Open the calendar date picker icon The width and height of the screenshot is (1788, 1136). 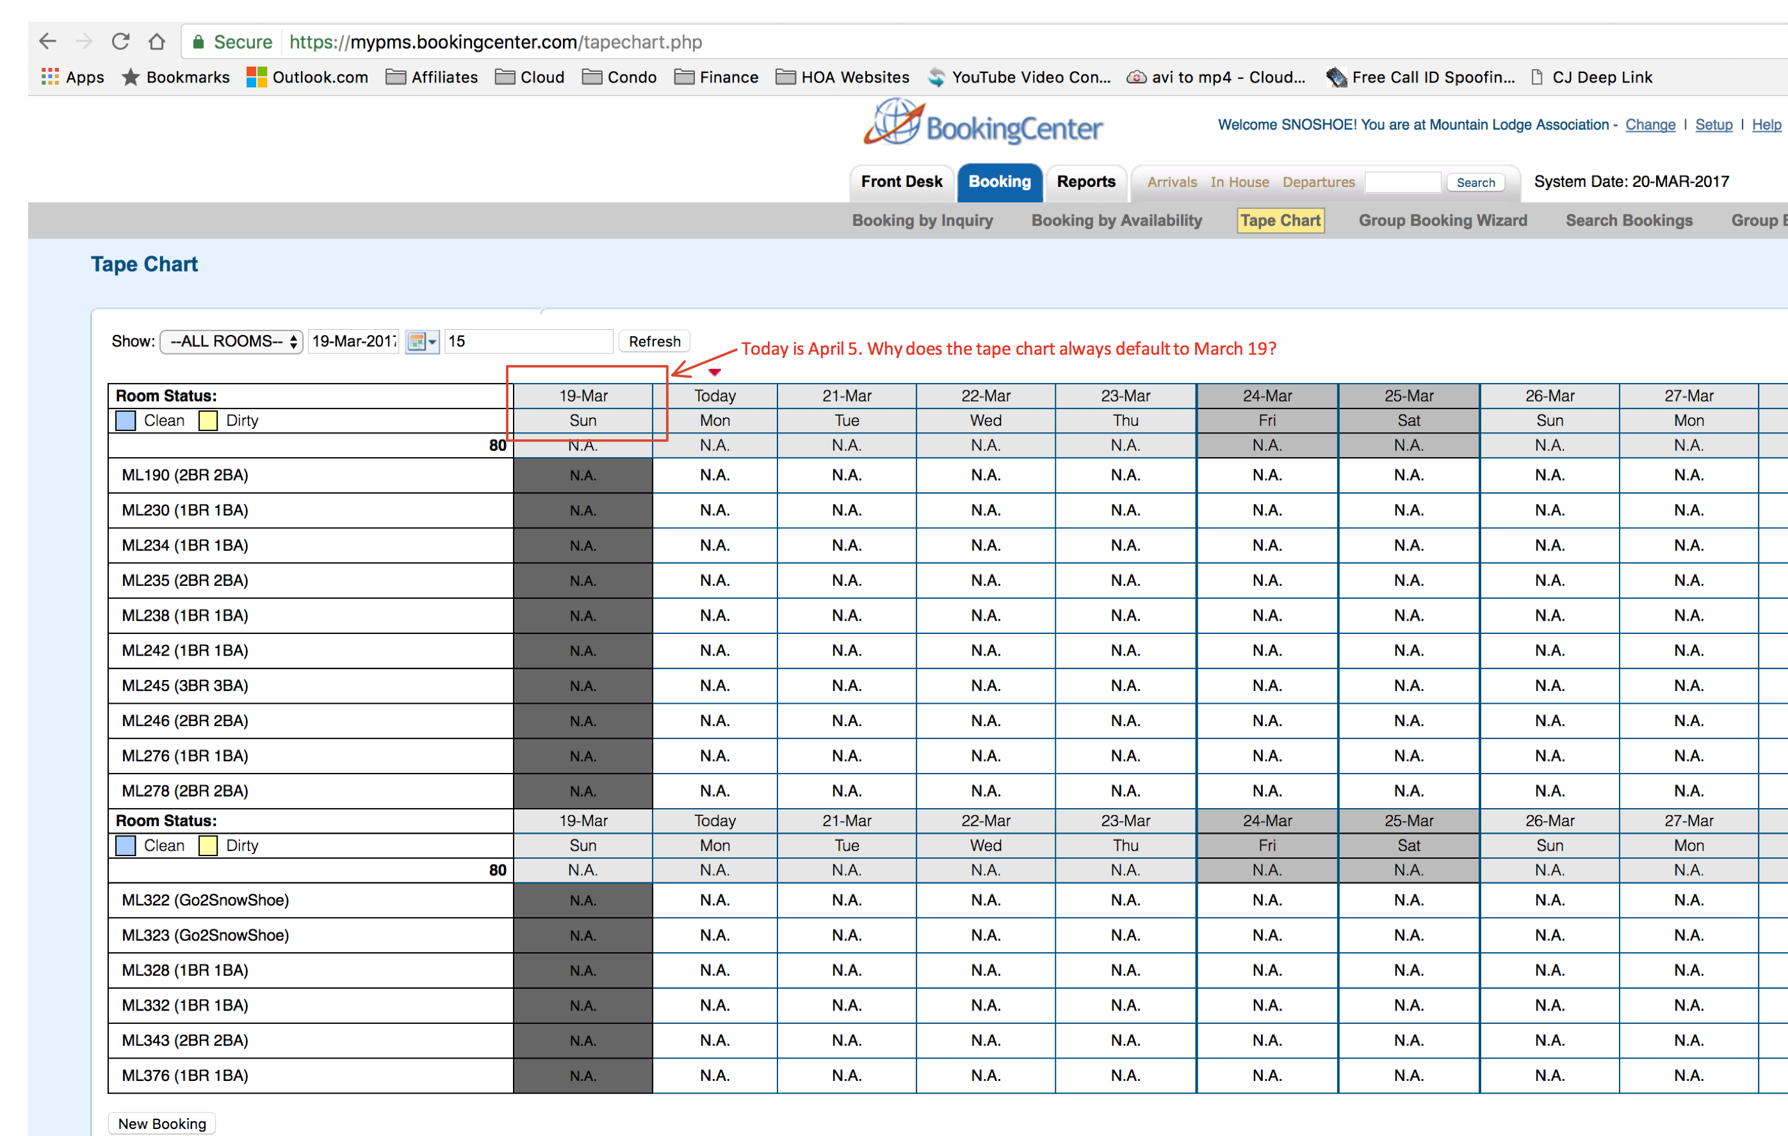click(422, 341)
